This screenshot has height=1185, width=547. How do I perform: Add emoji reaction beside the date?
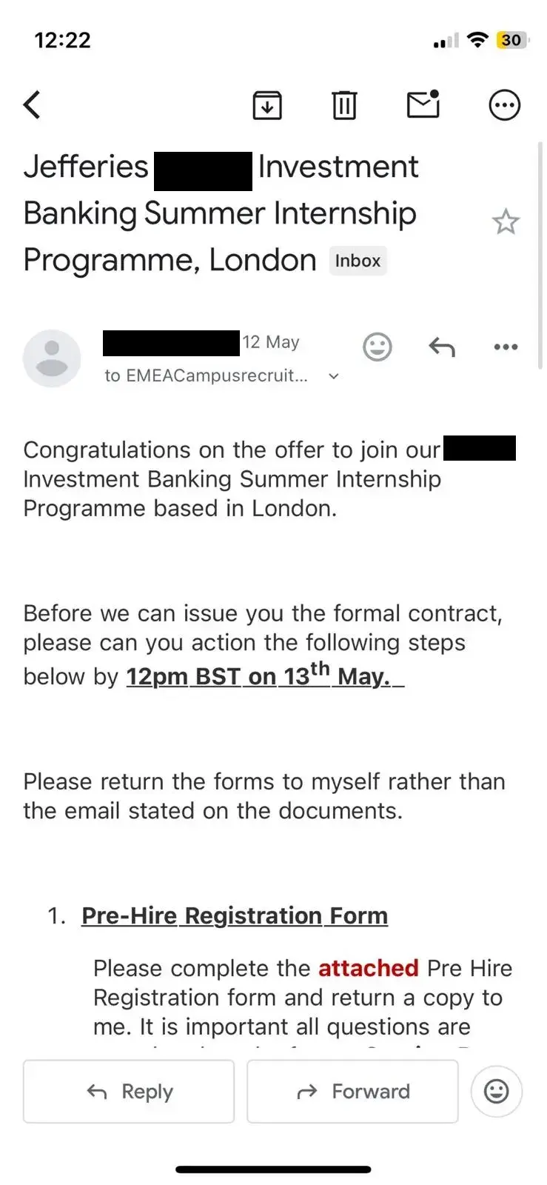377,347
